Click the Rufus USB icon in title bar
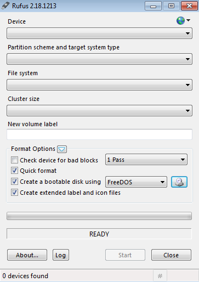Image resolution: width=199 pixels, height=282 pixels. click(5, 5)
